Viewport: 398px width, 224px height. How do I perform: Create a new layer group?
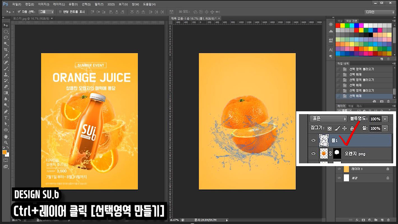376,220
